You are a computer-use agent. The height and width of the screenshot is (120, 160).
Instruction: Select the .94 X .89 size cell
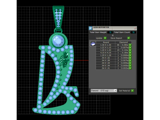pos(106,60)
